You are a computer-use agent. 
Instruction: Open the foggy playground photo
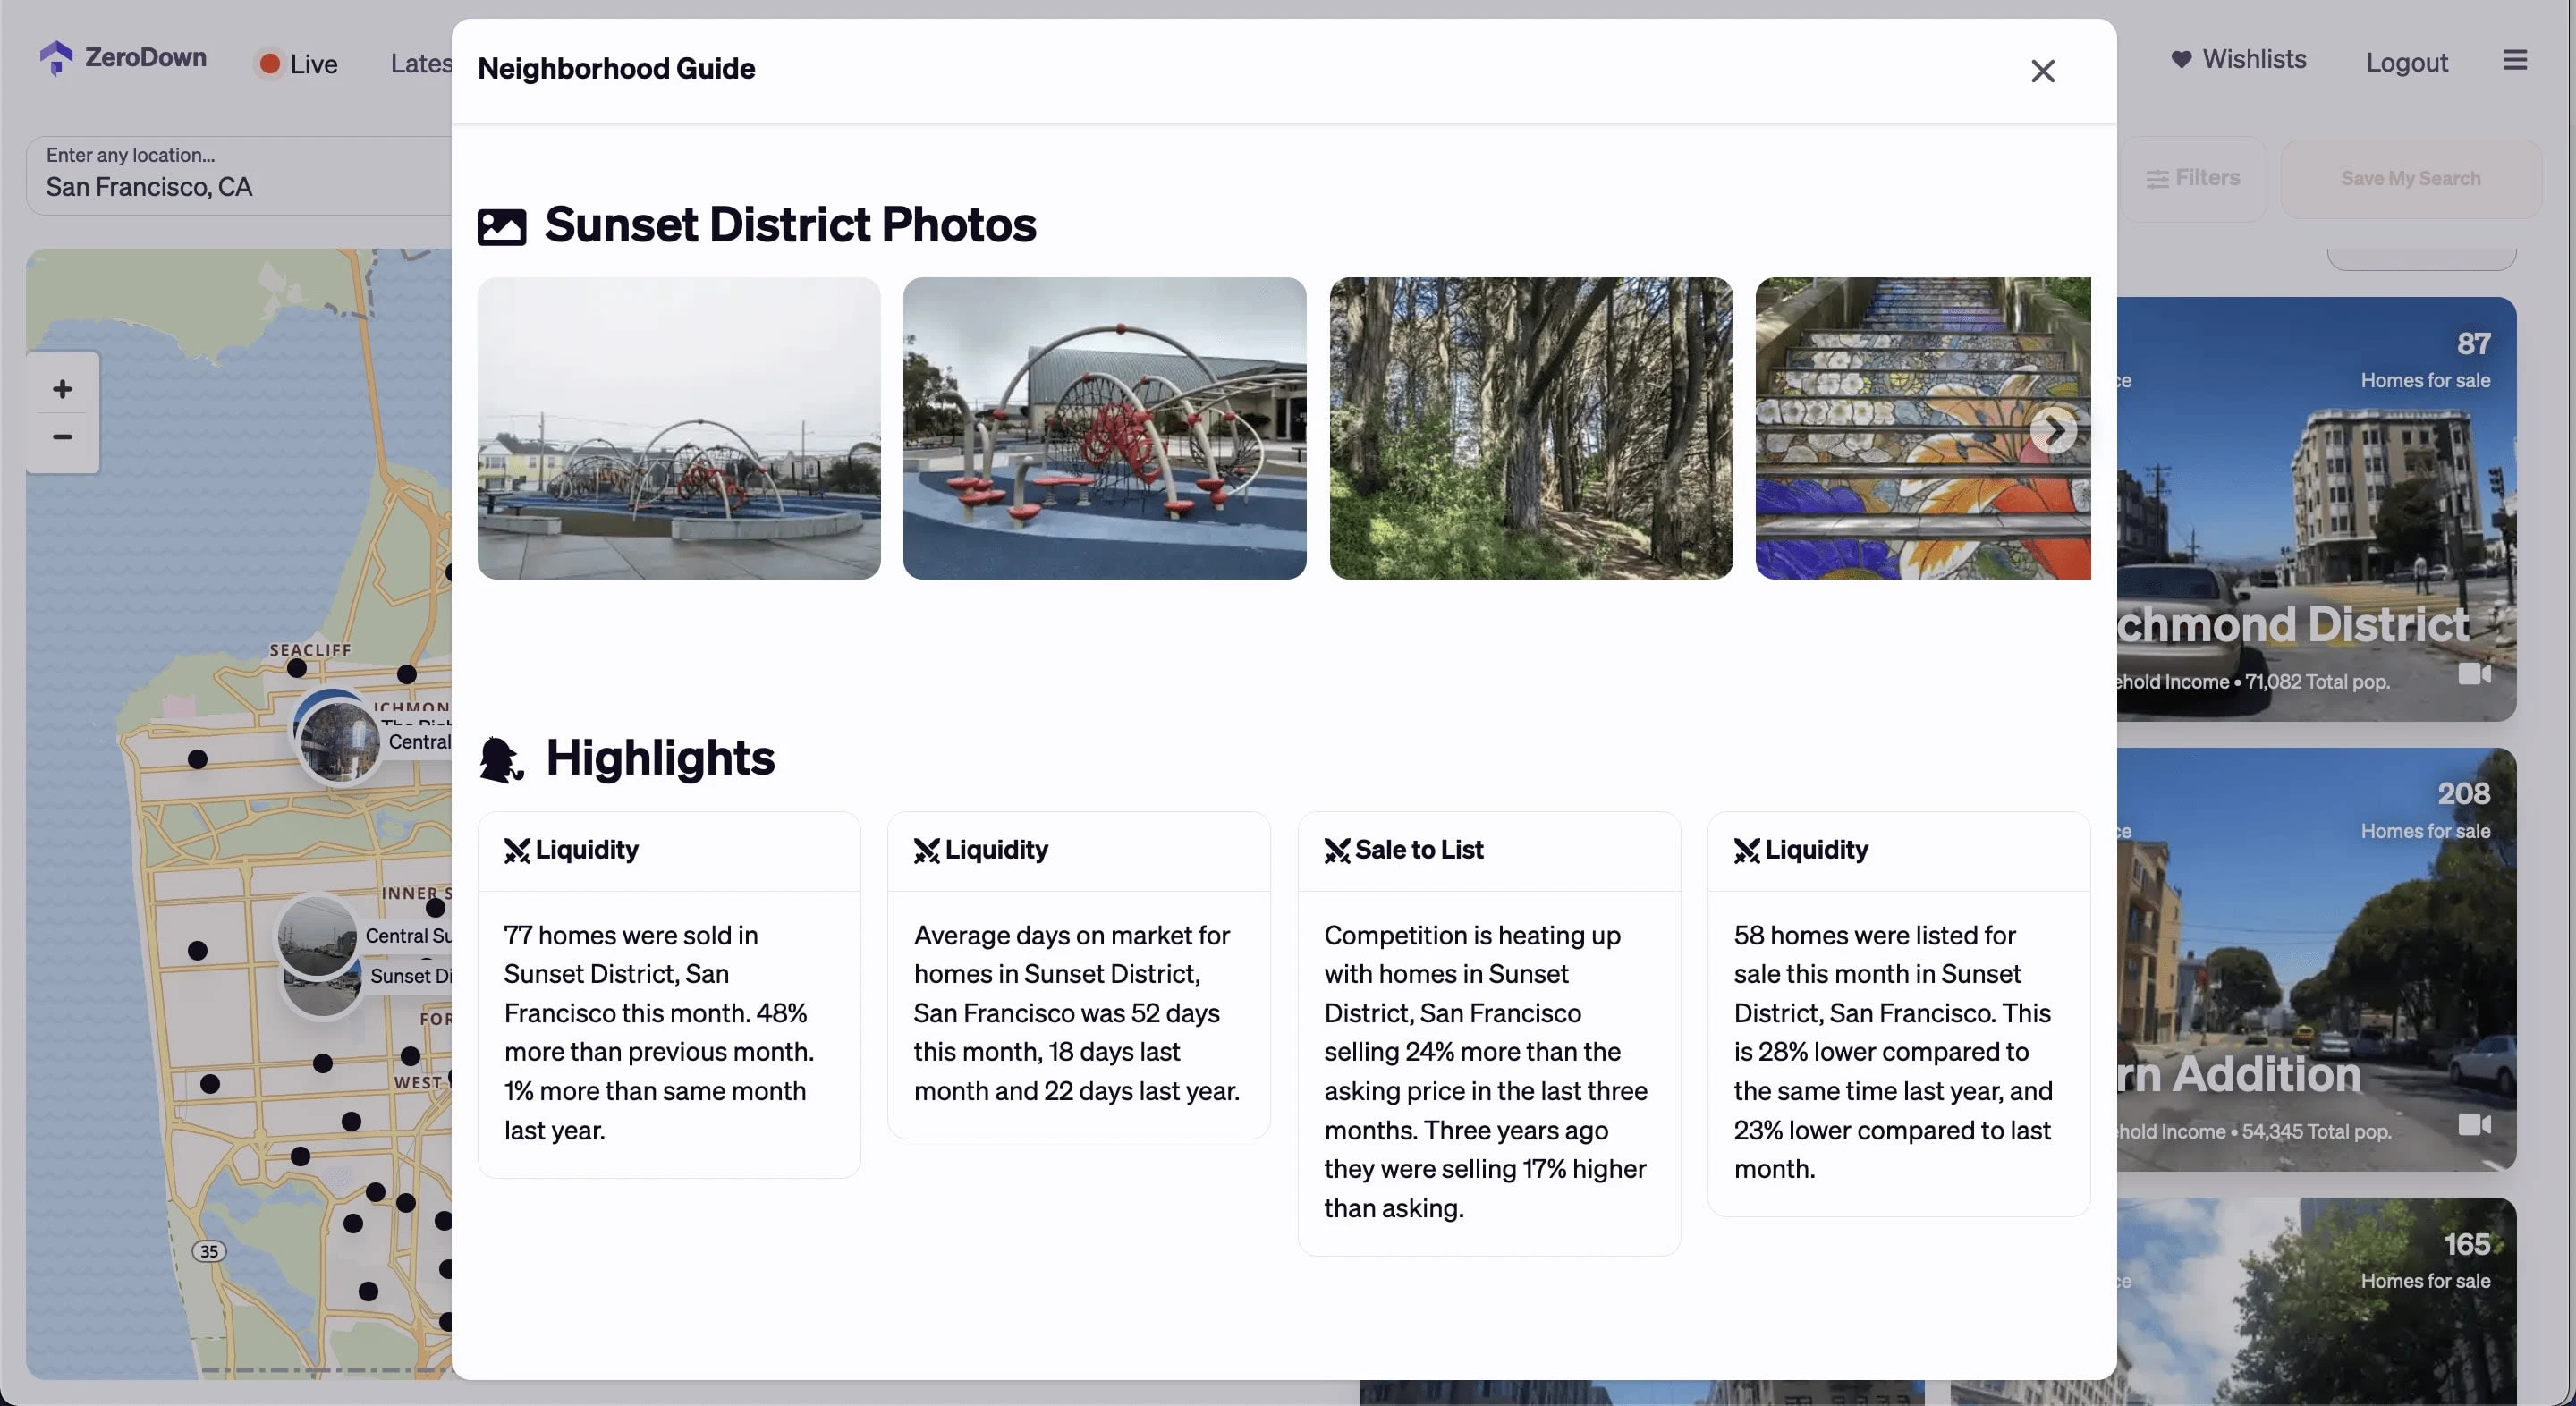click(x=679, y=428)
